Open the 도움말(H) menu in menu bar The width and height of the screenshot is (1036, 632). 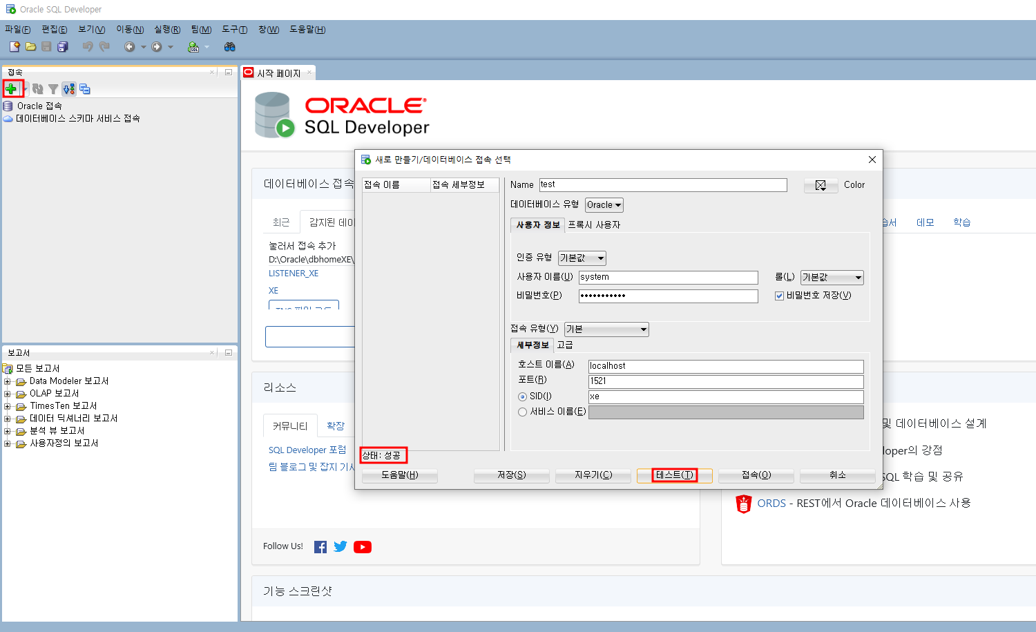tap(307, 30)
